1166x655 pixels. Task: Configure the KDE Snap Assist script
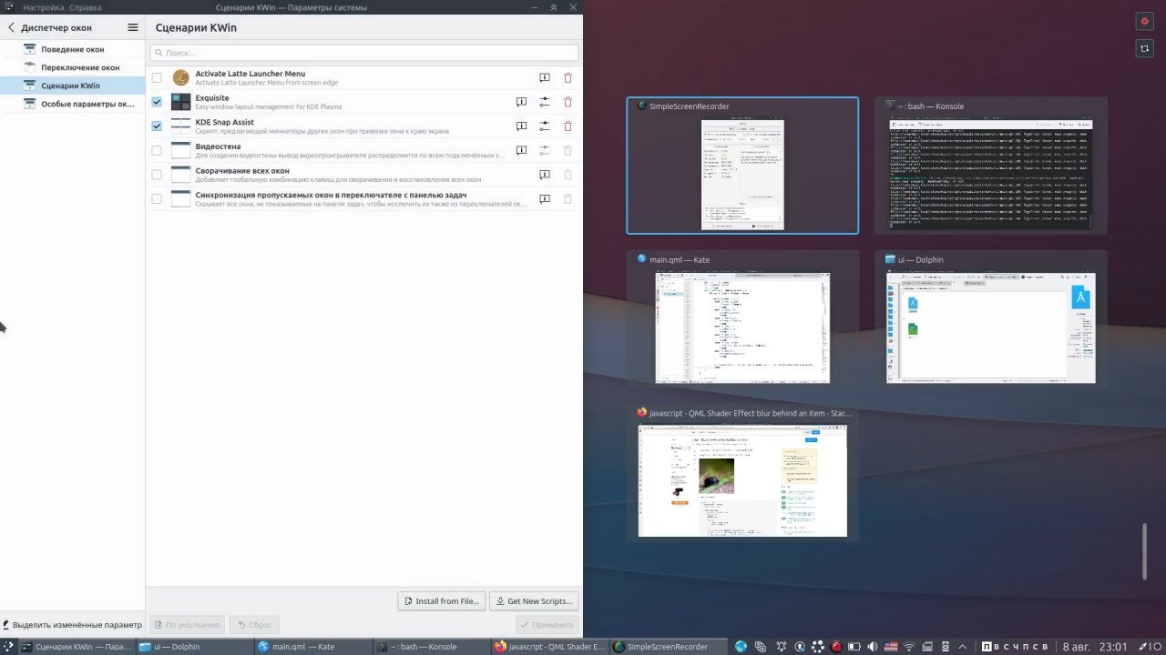[x=545, y=126]
